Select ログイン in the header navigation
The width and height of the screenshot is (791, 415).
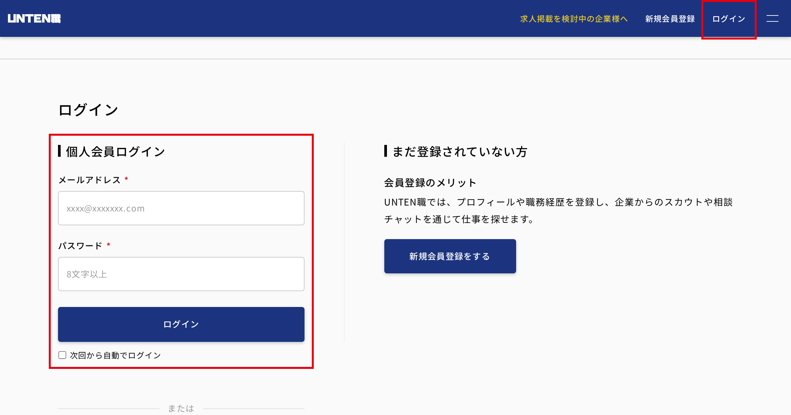pyautogui.click(x=729, y=19)
